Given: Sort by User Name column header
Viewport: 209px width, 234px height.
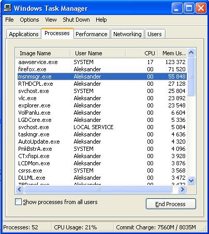Looking at the screenshot, I should pyautogui.click(x=98, y=53).
